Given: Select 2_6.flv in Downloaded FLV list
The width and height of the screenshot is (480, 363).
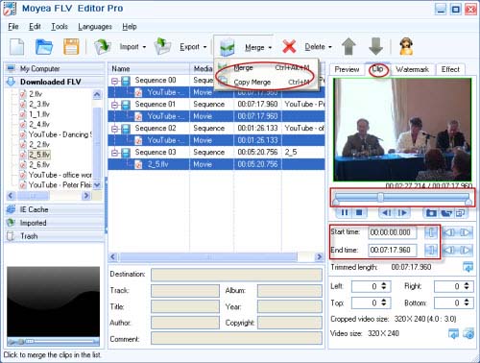Looking at the screenshot, I should [39, 165].
